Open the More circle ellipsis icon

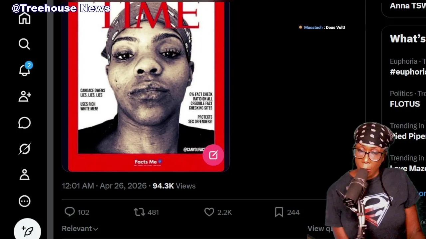click(24, 201)
